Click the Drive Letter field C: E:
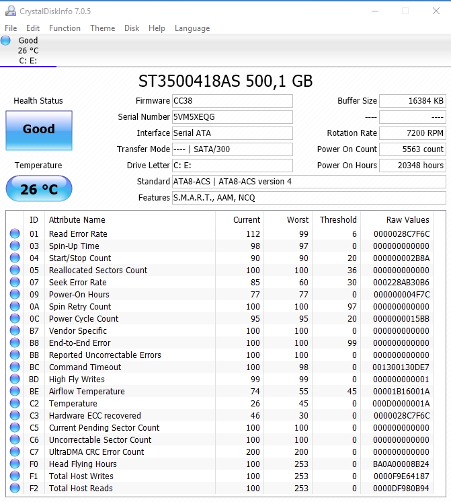451x502 pixels. pos(232,166)
